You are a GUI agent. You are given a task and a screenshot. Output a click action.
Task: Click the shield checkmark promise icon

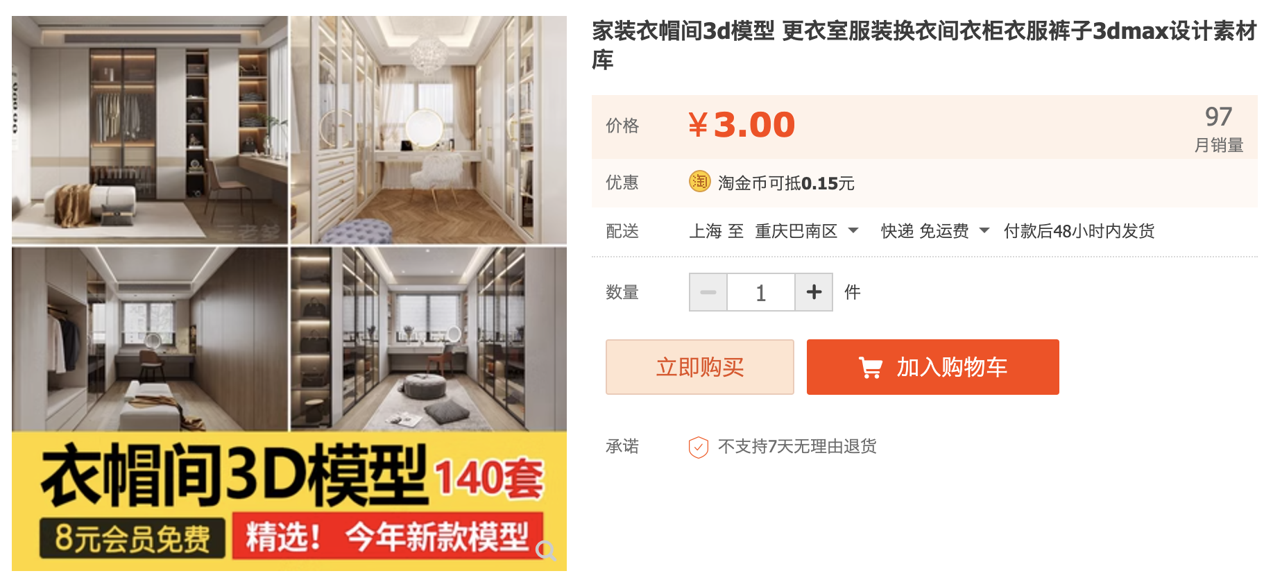(699, 447)
